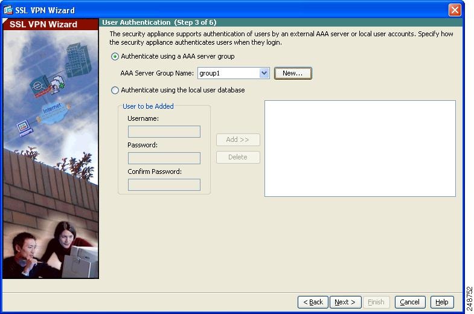Click the 'User Authentication (Step 3 of 6)' header
The width and height of the screenshot is (474, 314).
tap(159, 22)
